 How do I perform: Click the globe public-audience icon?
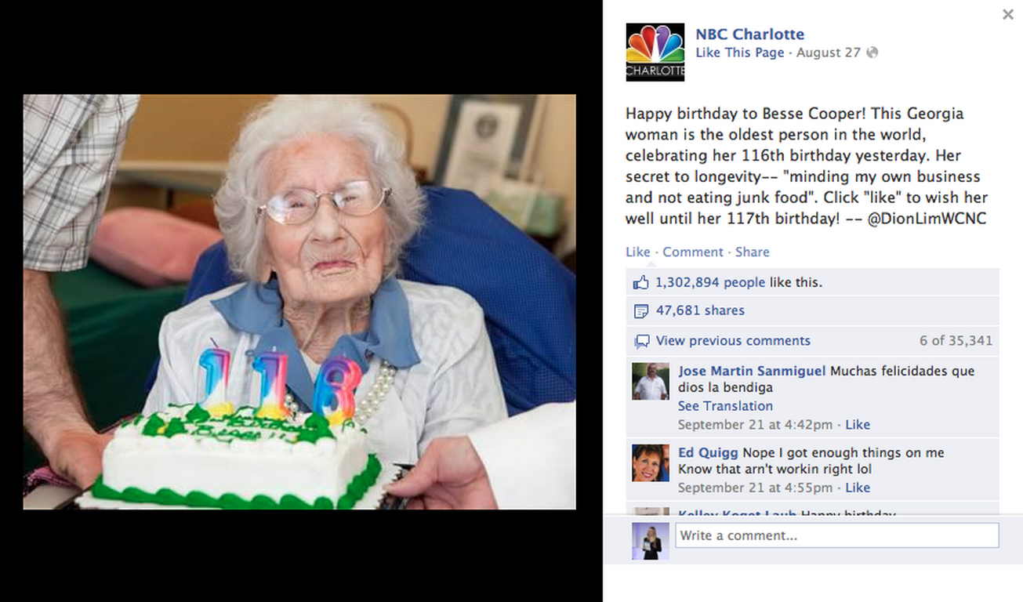coord(872,53)
